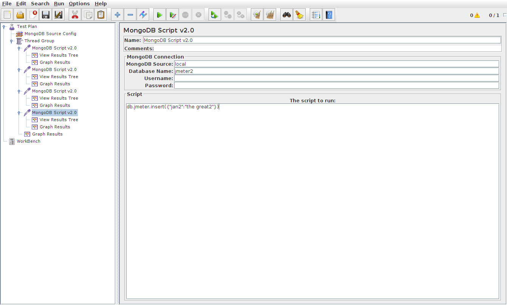
Task: Collapse the highlighted MongoDB Script v2.0 node
Action: pyautogui.click(x=19, y=112)
